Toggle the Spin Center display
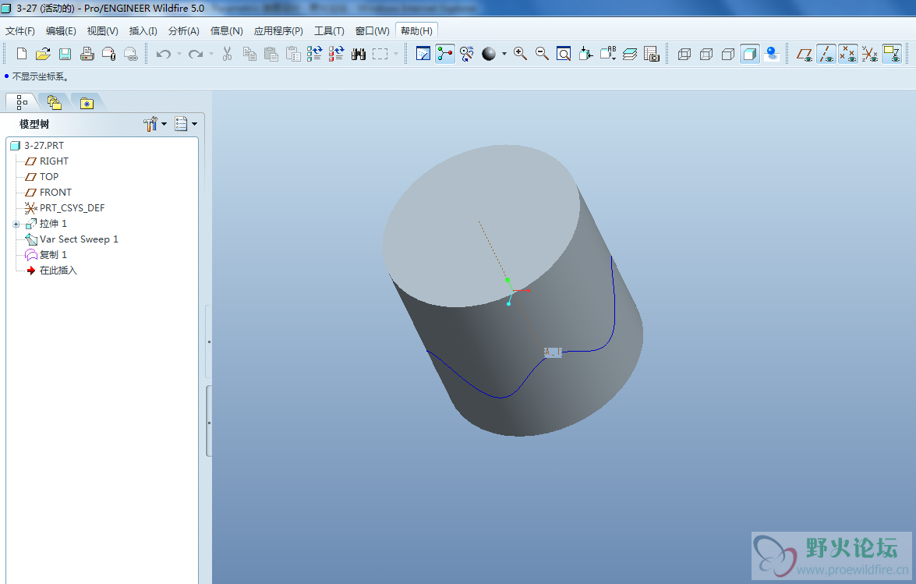The height and width of the screenshot is (584, 916). point(445,55)
